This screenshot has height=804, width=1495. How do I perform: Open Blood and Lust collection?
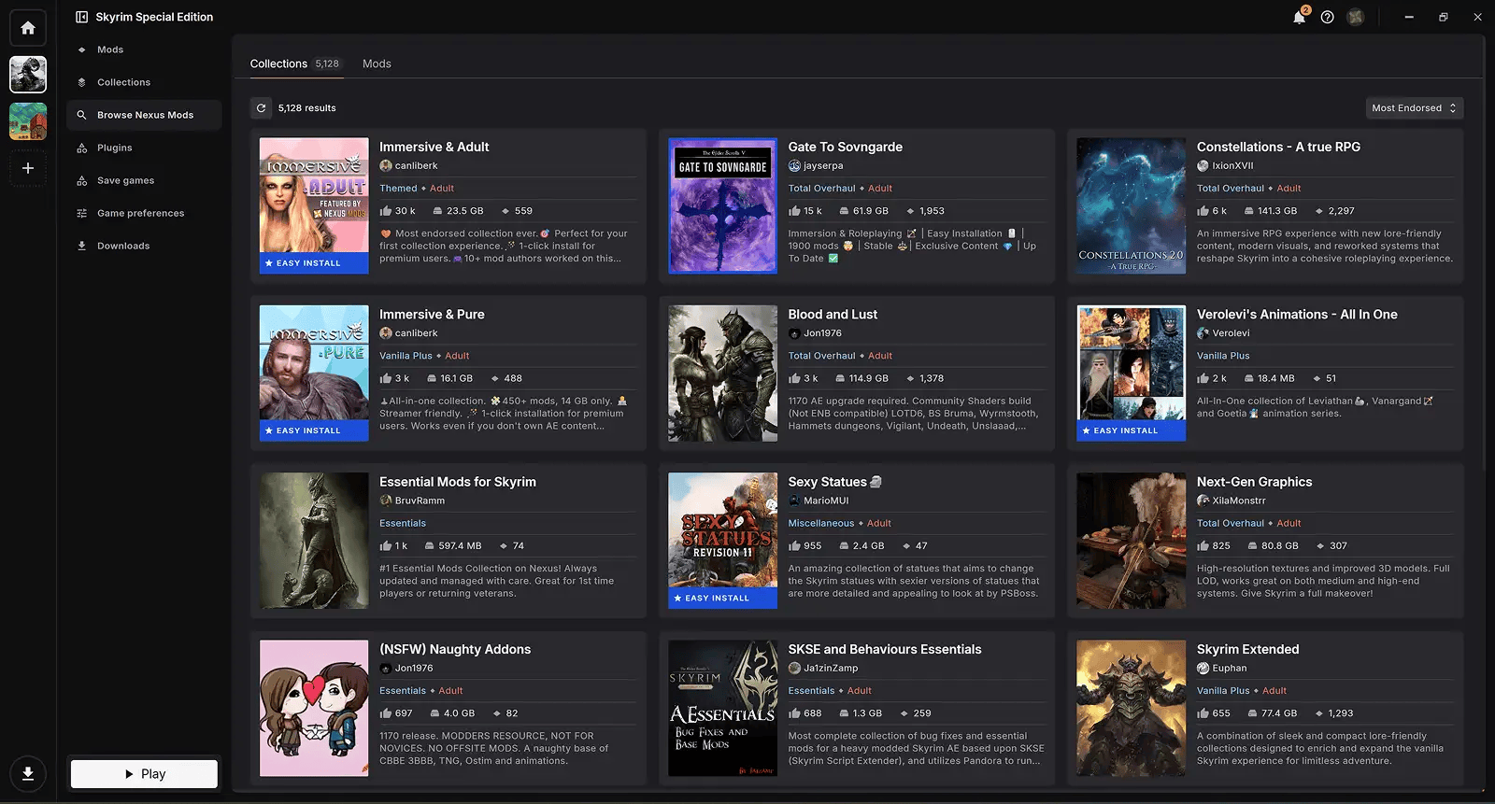pos(833,315)
